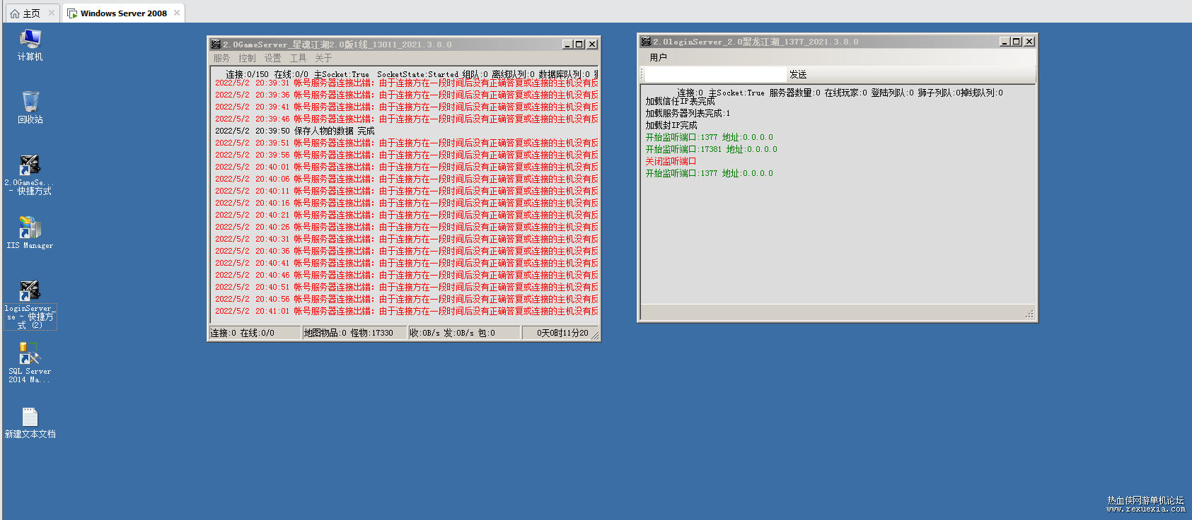
Task: Close the GameServer window
Action: pos(592,44)
